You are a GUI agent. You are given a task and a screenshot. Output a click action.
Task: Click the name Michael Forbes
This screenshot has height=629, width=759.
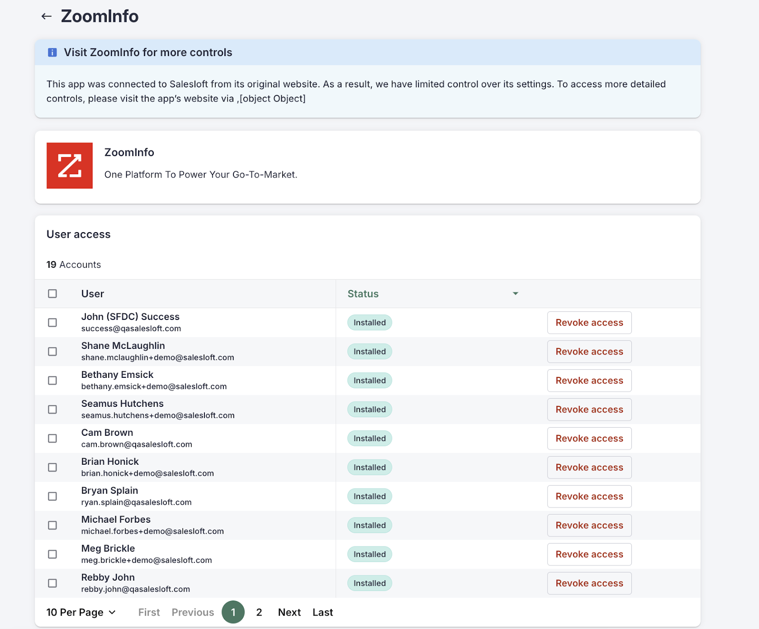[116, 519]
